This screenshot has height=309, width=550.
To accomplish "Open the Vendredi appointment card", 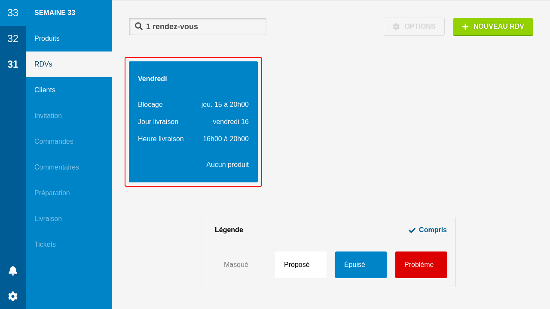I will [193, 122].
